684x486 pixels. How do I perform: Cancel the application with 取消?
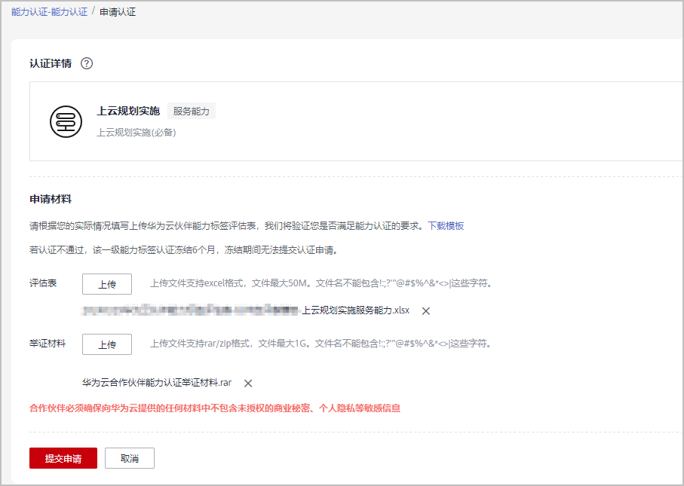coord(130,458)
